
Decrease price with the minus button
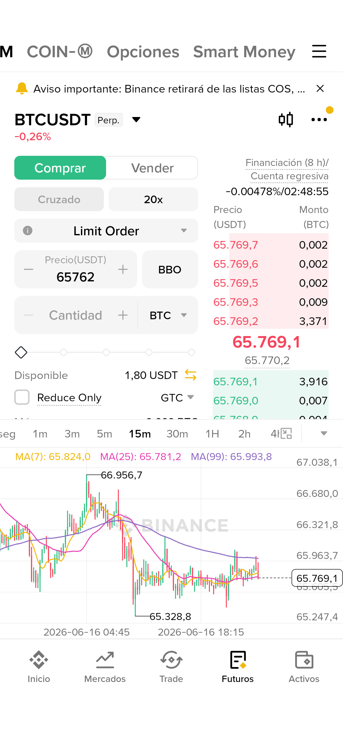29,270
